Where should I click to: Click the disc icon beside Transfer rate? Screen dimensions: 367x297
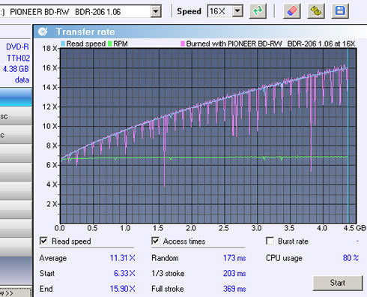[x=43, y=31]
